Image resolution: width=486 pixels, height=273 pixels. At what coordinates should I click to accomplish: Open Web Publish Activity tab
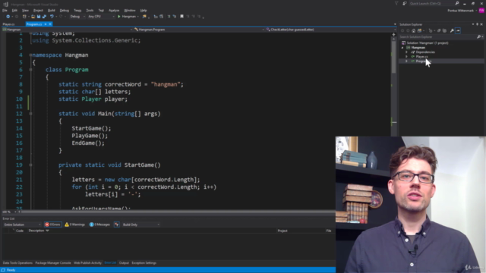(x=88, y=263)
